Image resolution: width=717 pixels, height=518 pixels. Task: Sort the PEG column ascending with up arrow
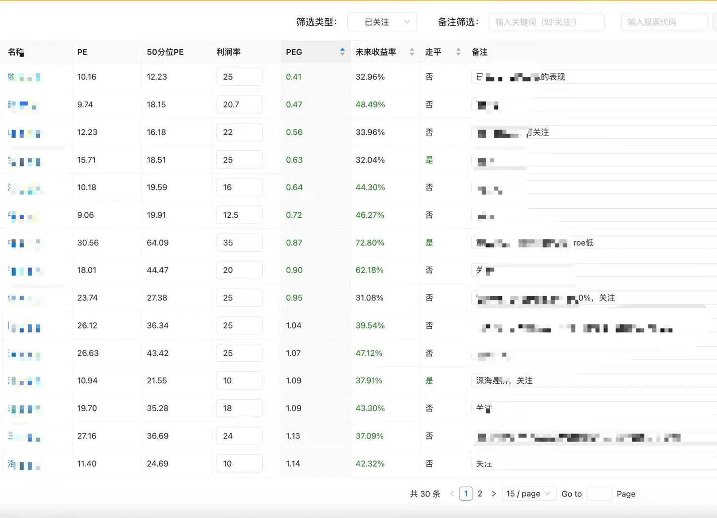click(342, 49)
